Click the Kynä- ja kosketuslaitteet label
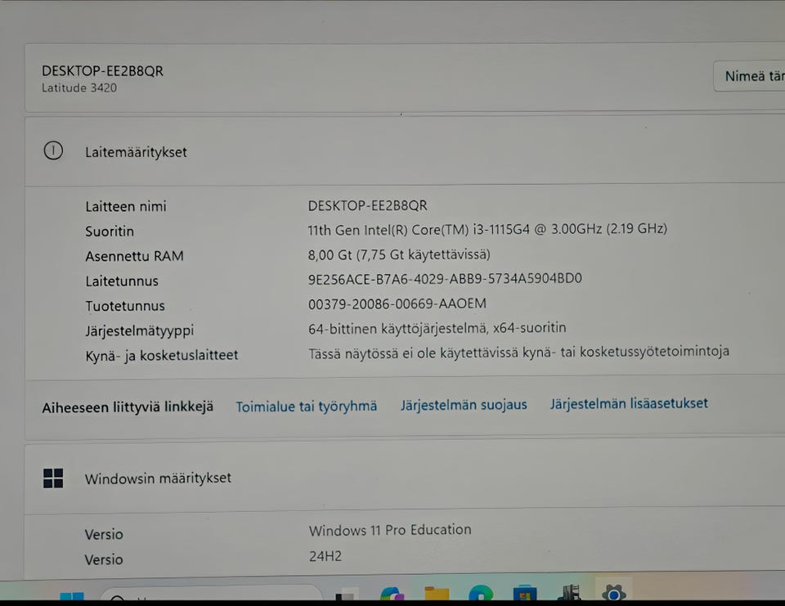The height and width of the screenshot is (606, 785). coord(162,356)
